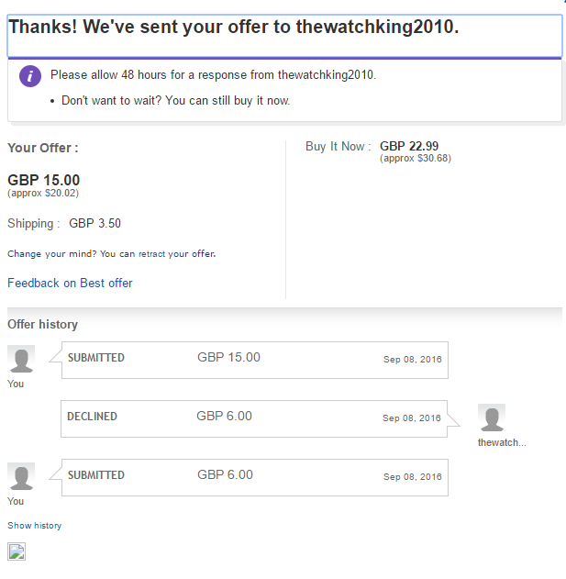Image resolution: width=566 pixels, height=579 pixels.
Task: Select the declined GBP 6.00 offer entry
Action: pyautogui.click(x=254, y=418)
